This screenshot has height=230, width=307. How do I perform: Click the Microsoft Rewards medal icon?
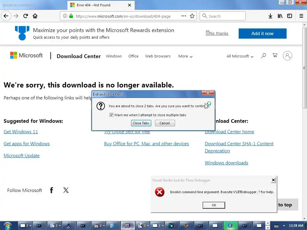[22, 33]
